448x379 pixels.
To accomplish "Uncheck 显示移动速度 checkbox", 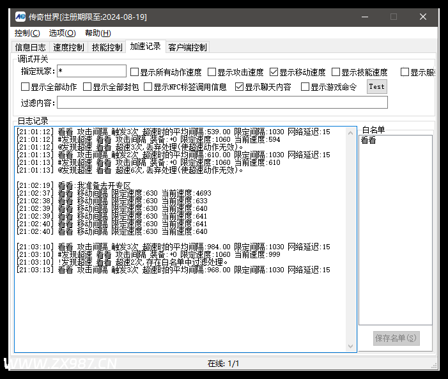I will tap(274, 72).
